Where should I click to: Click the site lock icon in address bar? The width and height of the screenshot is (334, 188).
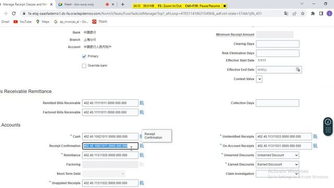click(24, 14)
